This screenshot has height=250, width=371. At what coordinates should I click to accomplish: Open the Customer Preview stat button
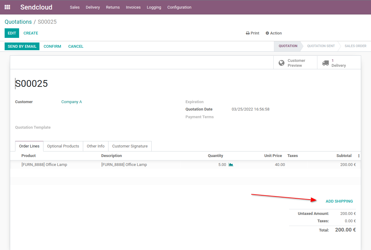click(x=295, y=63)
